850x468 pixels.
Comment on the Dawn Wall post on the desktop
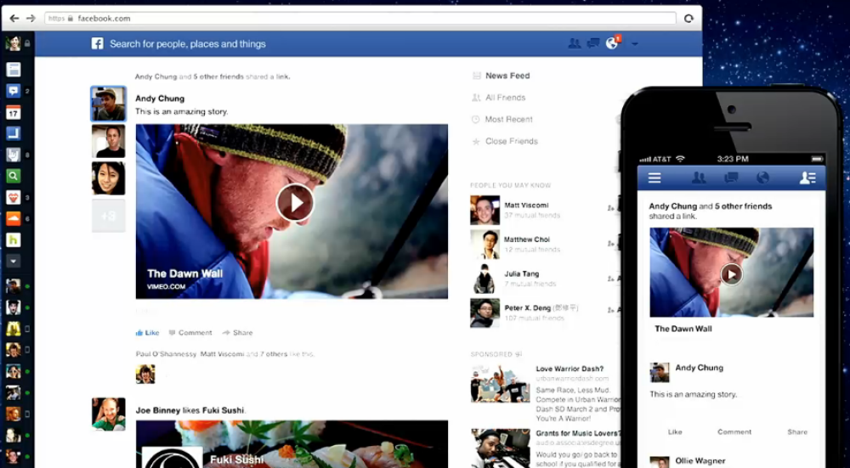tap(190, 333)
